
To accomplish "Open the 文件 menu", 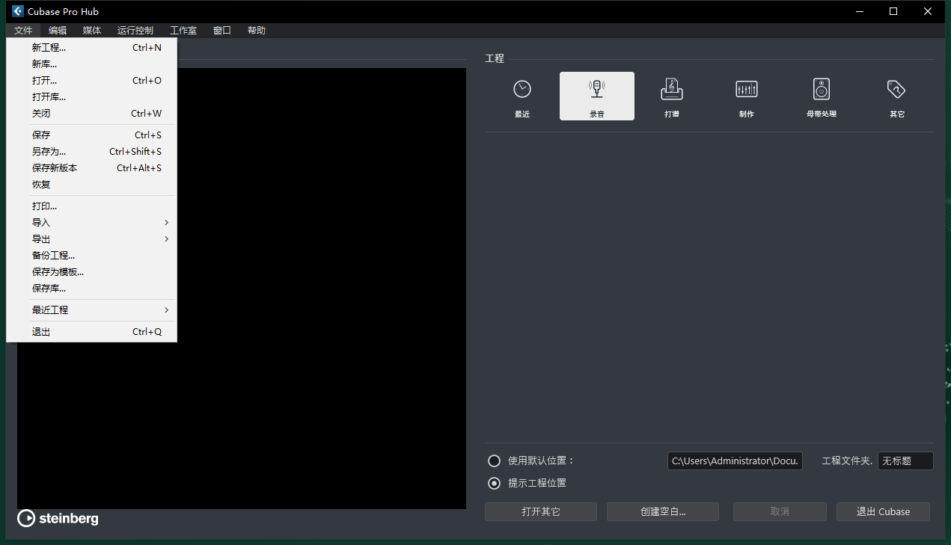I will pos(23,31).
